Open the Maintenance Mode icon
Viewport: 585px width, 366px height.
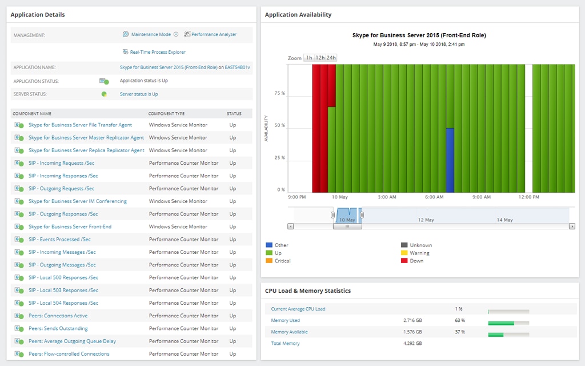[x=125, y=34]
